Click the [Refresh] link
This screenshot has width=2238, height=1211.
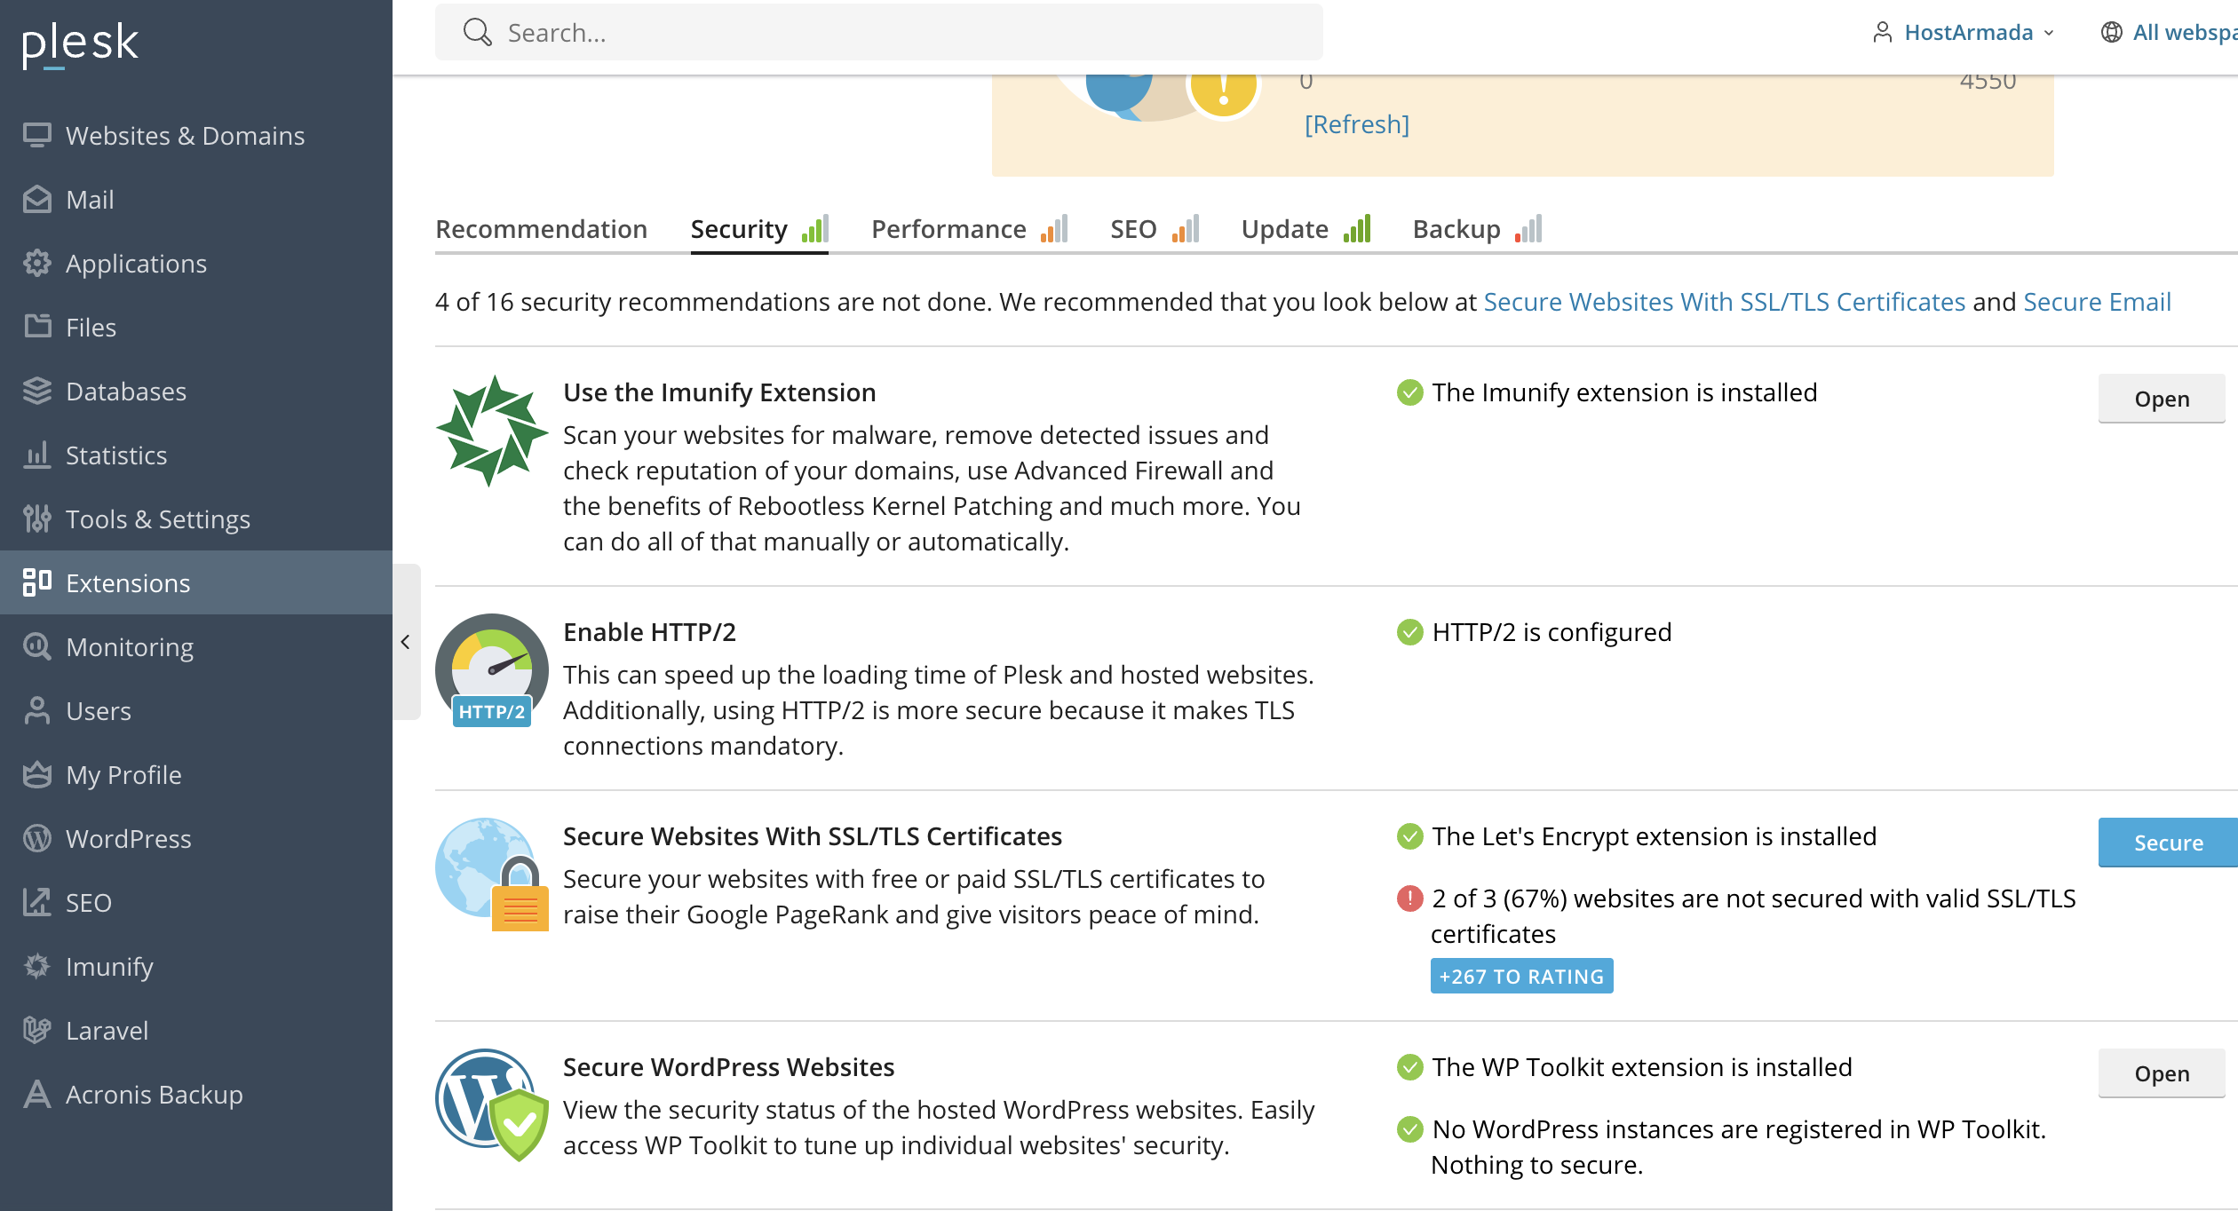(x=1356, y=124)
